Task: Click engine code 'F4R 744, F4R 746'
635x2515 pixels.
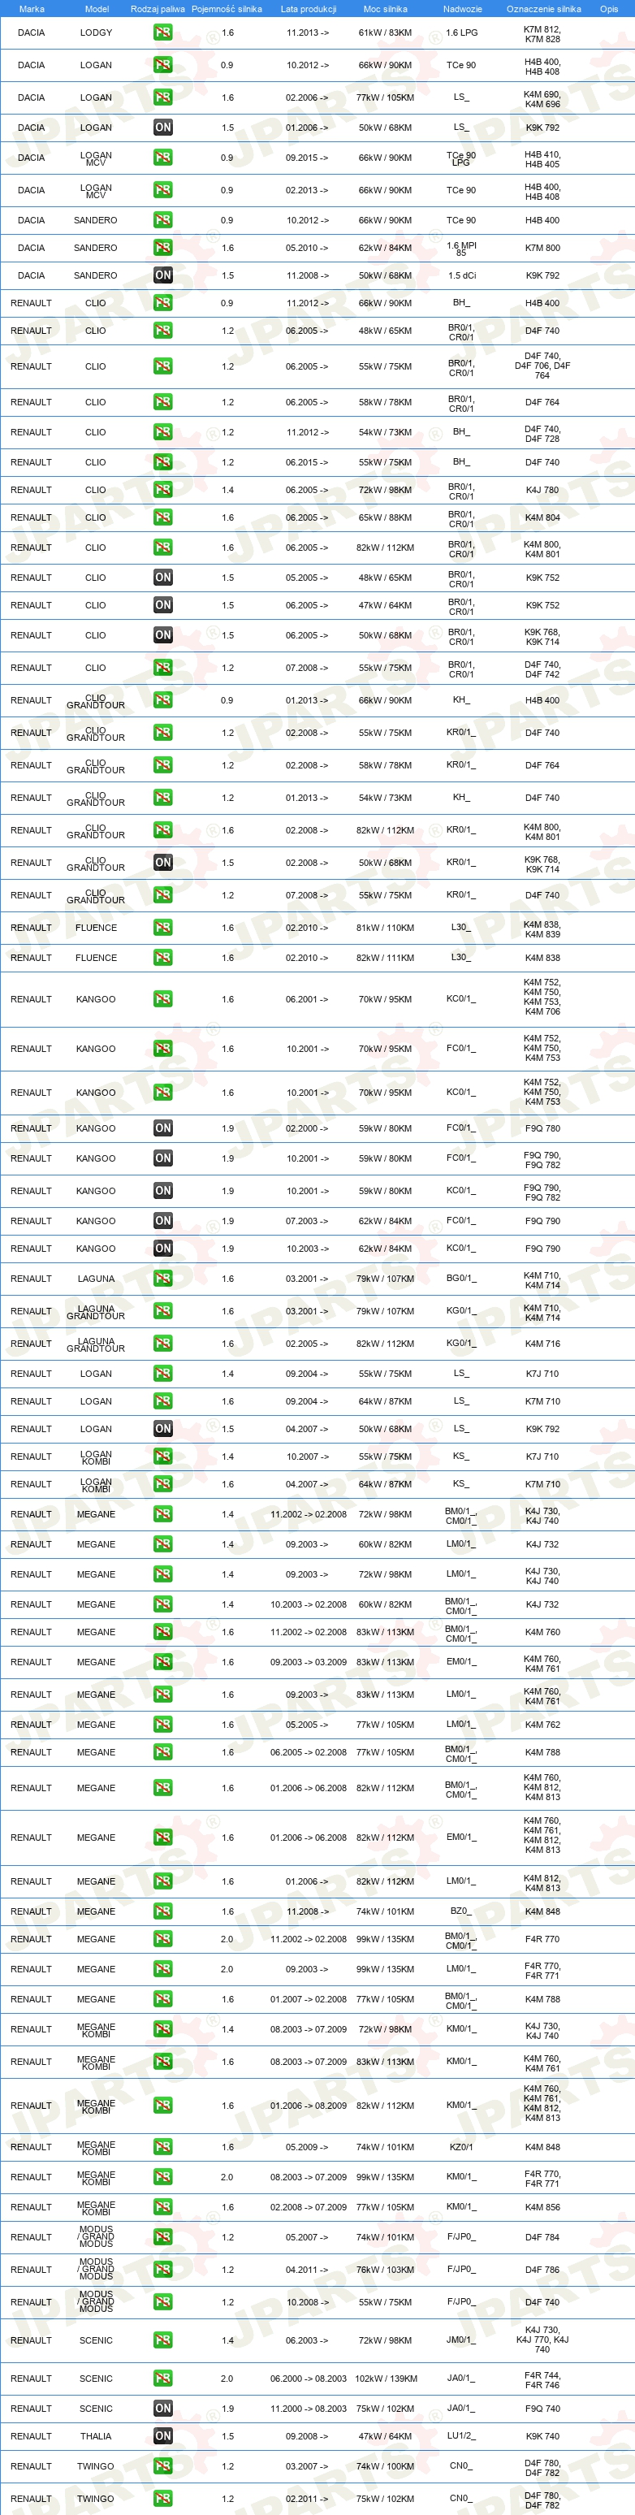Action: coord(542,2380)
